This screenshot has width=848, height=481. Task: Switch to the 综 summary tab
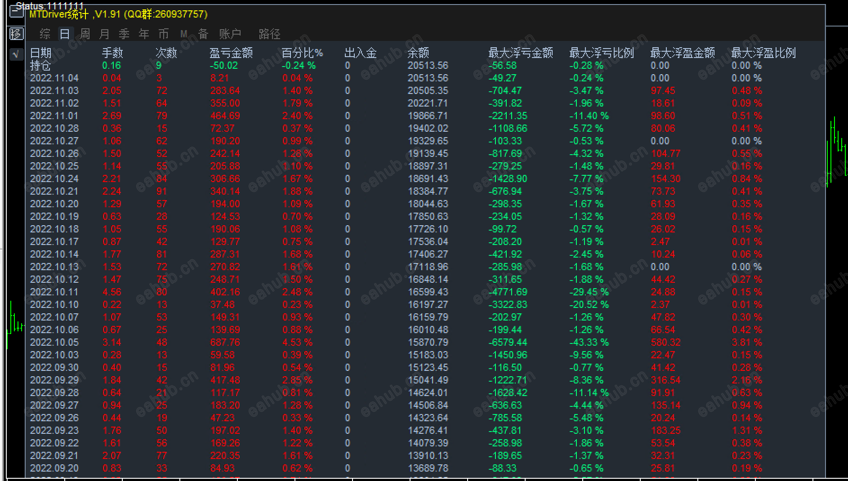(45, 34)
